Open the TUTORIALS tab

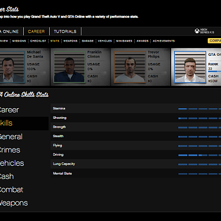click(65, 31)
